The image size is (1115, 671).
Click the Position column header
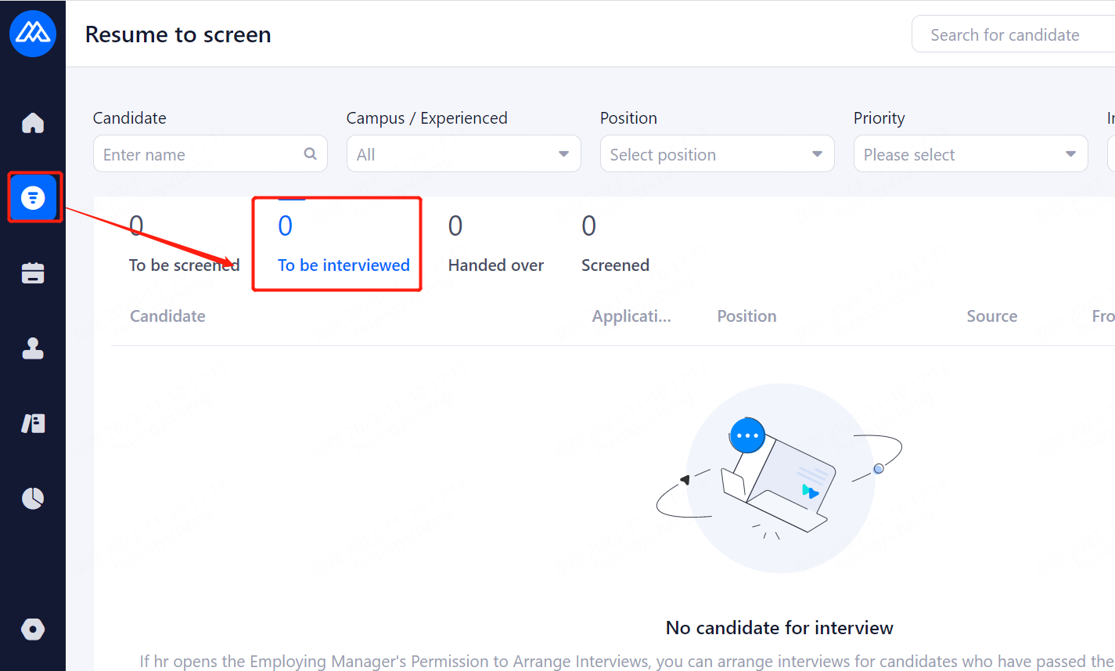[746, 316]
